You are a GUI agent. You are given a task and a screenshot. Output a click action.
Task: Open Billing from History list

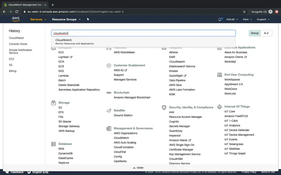12,71
